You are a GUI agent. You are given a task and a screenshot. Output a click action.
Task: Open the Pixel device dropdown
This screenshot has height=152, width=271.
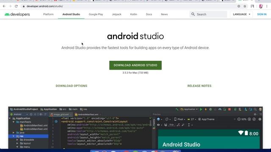180,119
